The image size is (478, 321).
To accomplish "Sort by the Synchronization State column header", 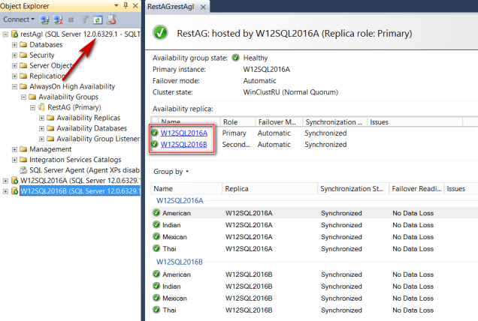I will [350, 189].
